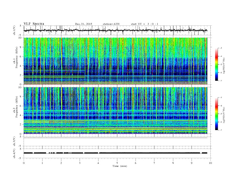Image resolution: width=237 pixels, height=183 pixels.
Task: Click the ch.4 black signal band
Action: click(115, 153)
